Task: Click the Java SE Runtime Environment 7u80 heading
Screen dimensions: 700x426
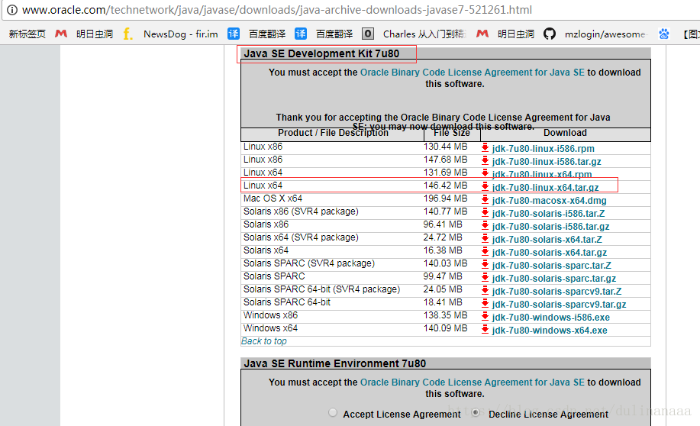Action: tap(335, 363)
